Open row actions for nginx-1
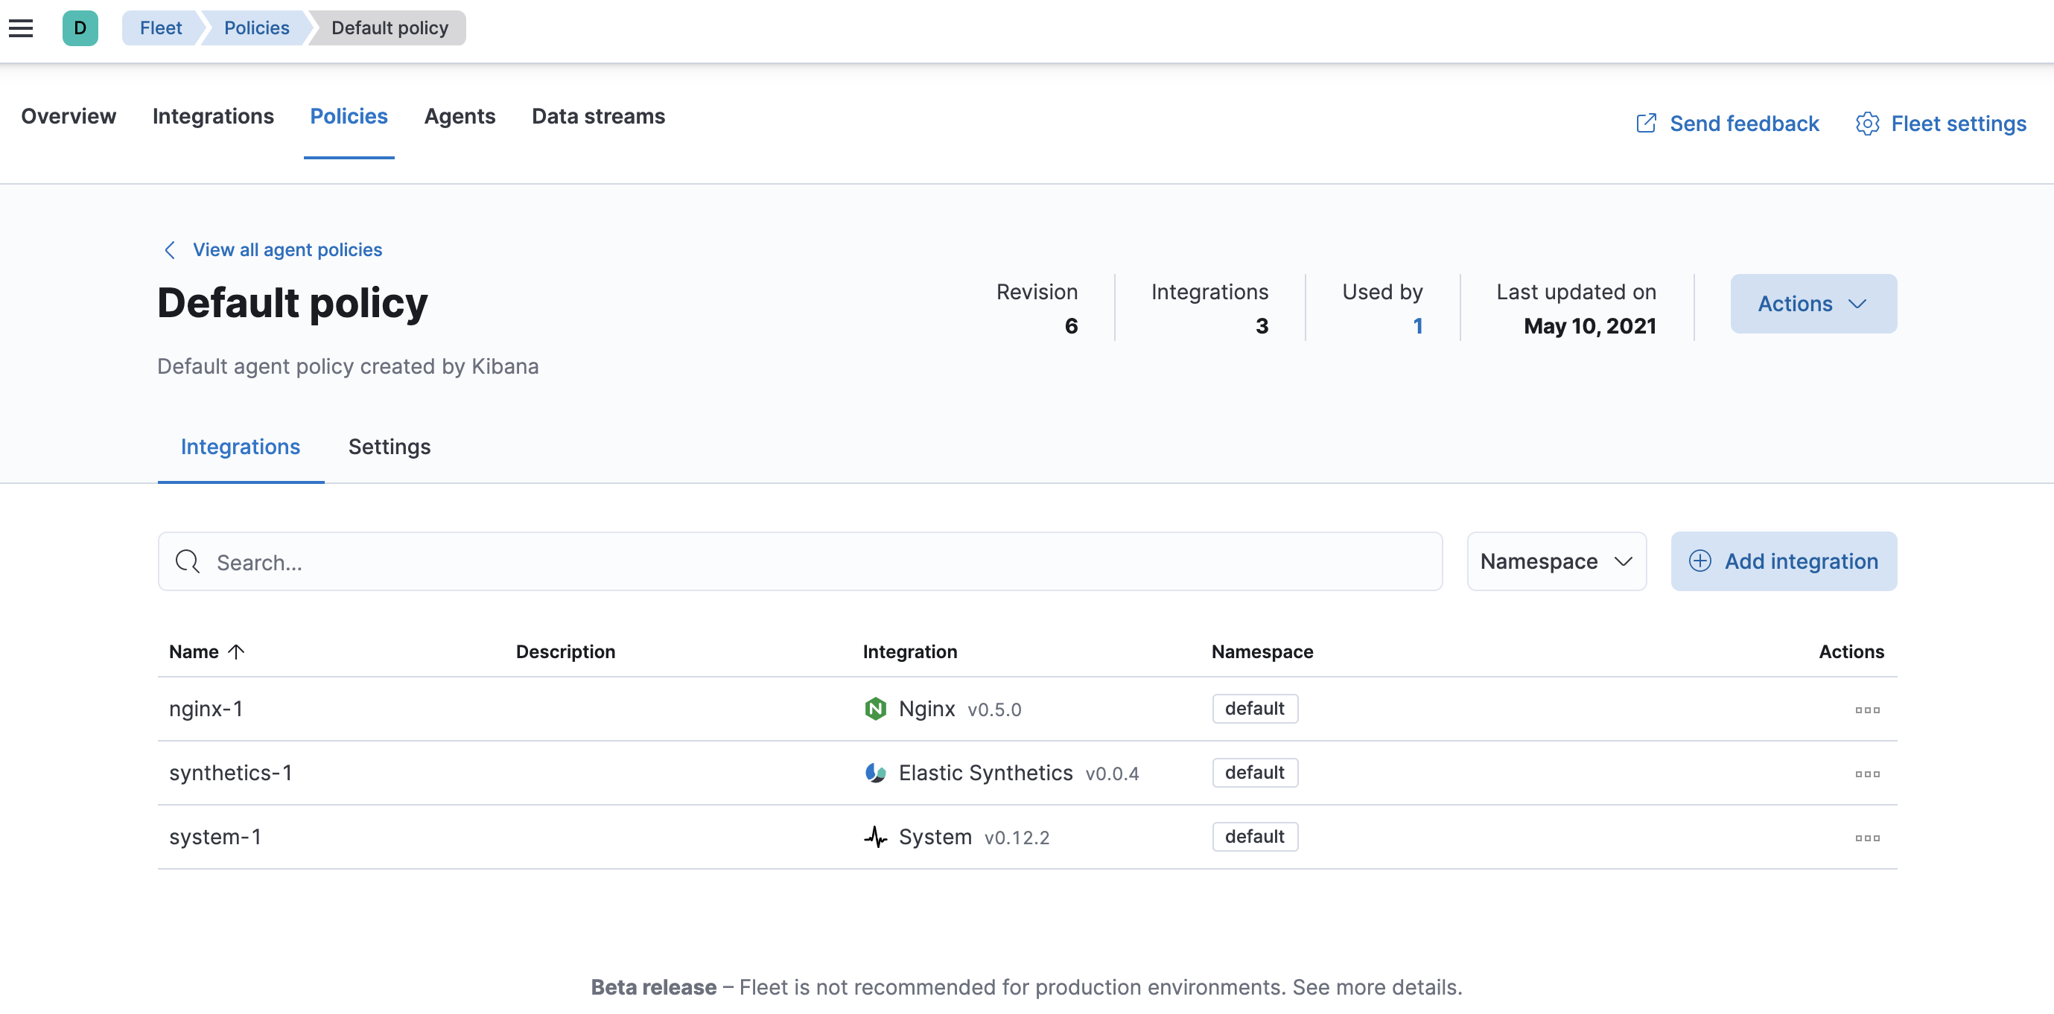 1869,710
